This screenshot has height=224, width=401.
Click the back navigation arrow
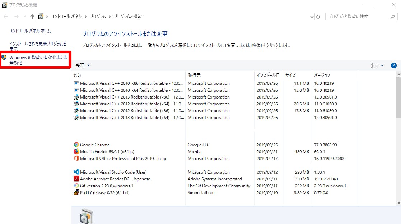click(6, 17)
